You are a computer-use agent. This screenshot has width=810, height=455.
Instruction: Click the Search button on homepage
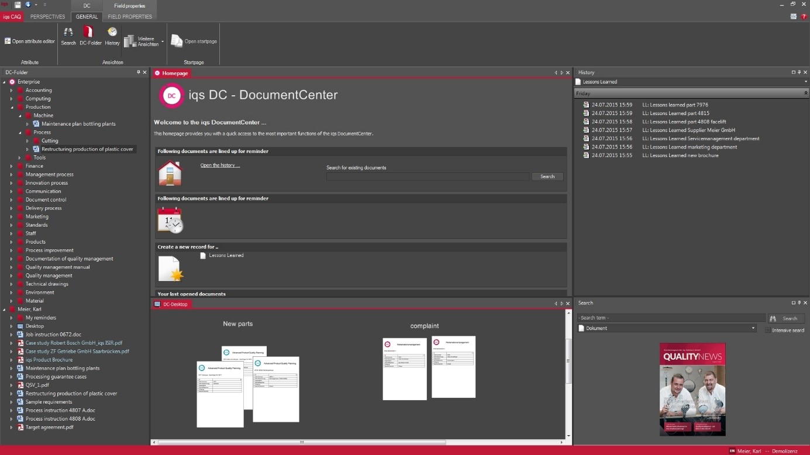(547, 176)
